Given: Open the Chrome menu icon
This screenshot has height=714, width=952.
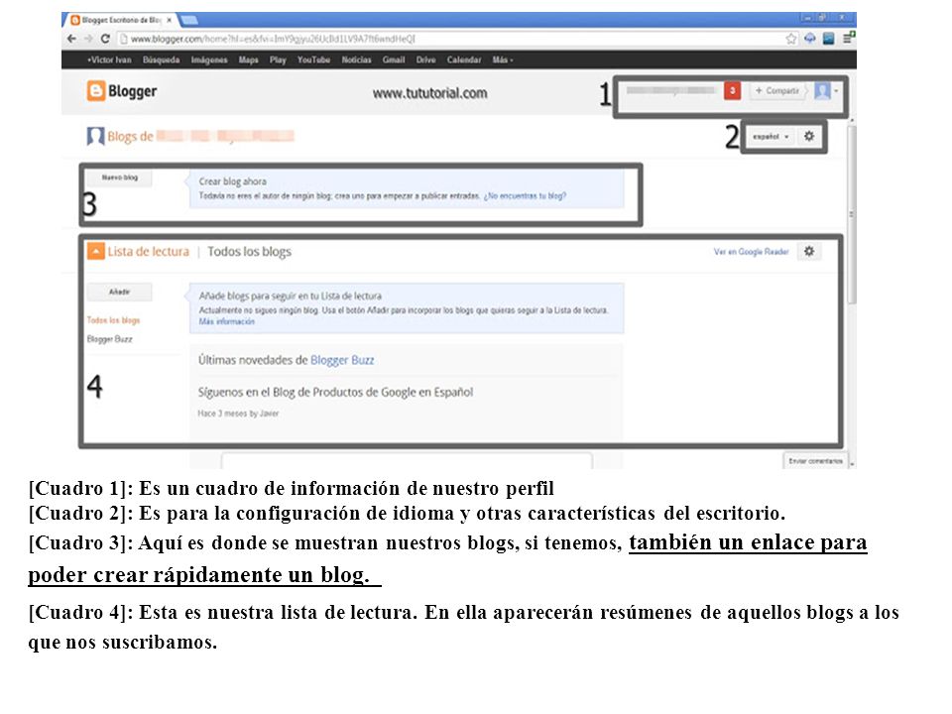Looking at the screenshot, I should coord(848,39).
